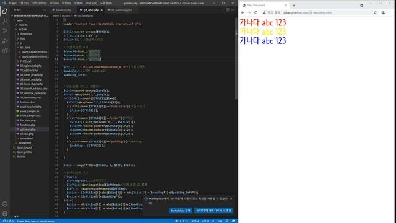Open the Source Control view
Viewport: 396px width, 223px height.
[x=5, y=31]
